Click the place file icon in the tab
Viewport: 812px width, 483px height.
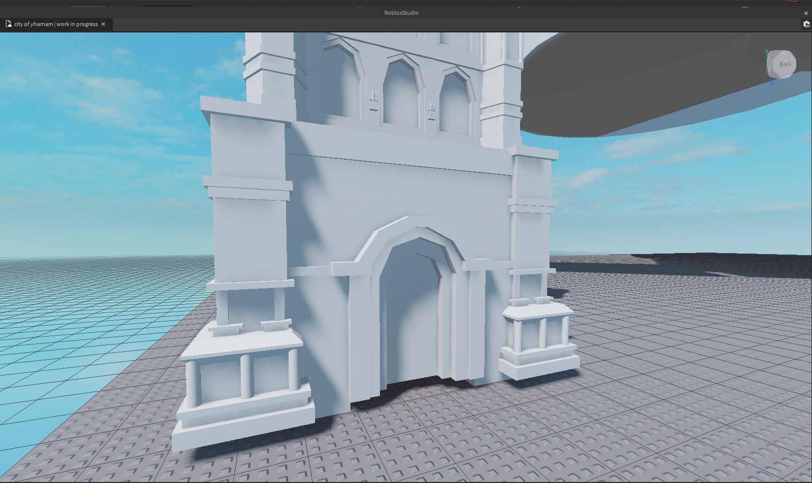click(x=8, y=24)
